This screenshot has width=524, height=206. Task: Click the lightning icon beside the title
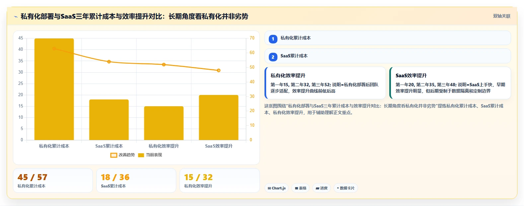[x=16, y=17]
